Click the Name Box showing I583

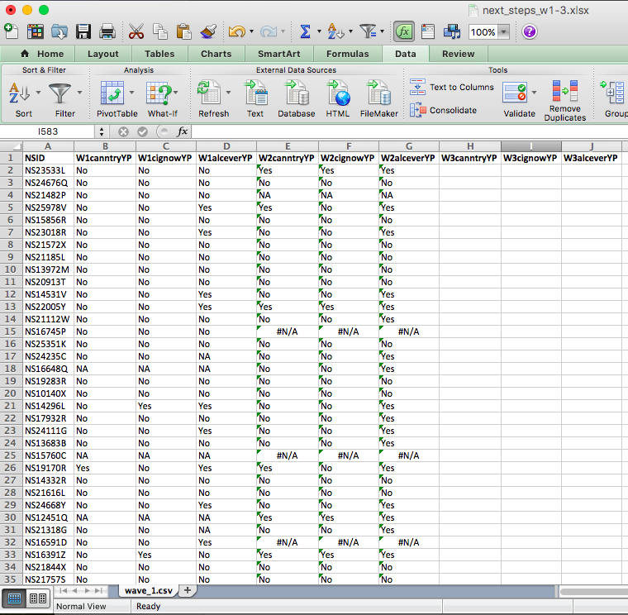[x=48, y=131]
